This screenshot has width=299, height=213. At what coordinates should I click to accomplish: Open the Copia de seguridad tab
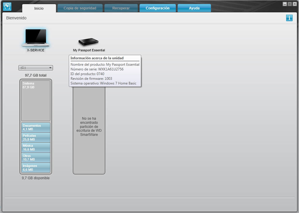coord(80,8)
